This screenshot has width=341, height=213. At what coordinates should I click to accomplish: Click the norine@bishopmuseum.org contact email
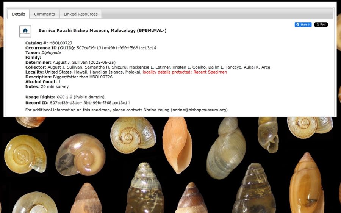(199, 110)
